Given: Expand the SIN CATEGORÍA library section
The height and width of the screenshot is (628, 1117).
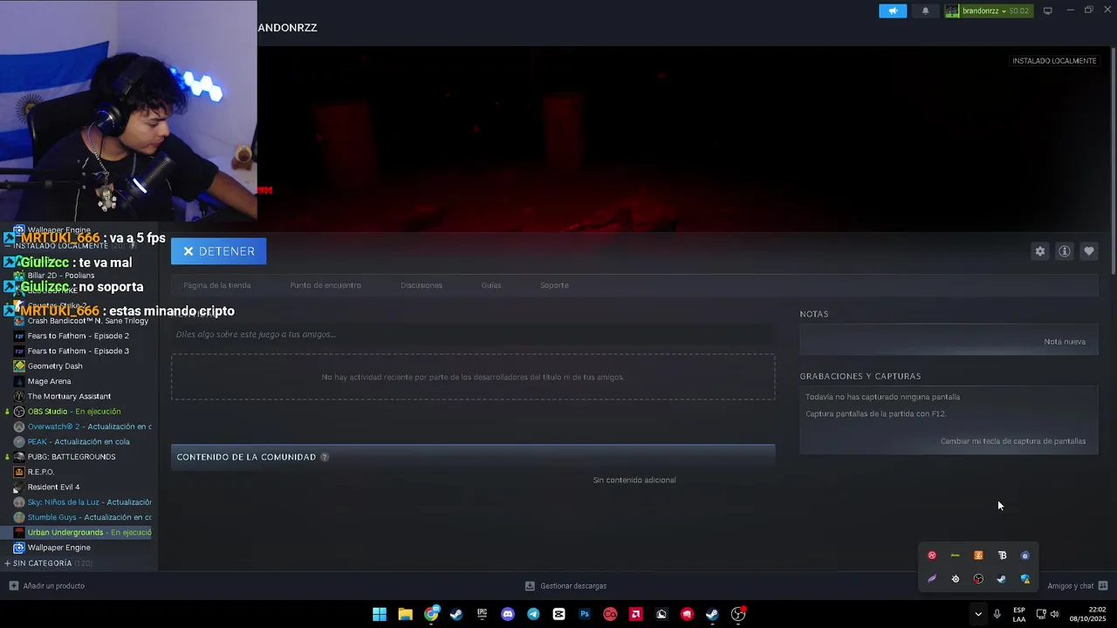Looking at the screenshot, I should coord(49,563).
